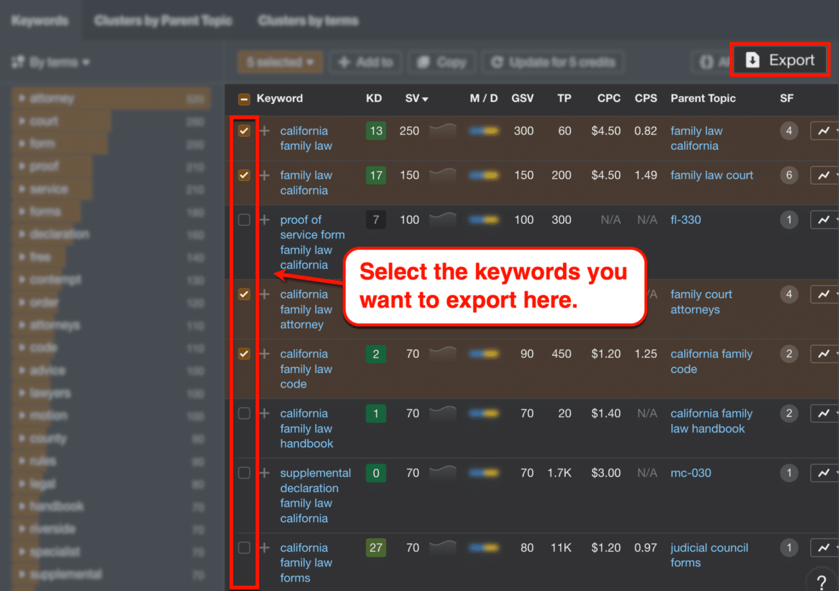The height and width of the screenshot is (591, 839).
Task: Uncheck the family law california checkbox
Action: 244,175
